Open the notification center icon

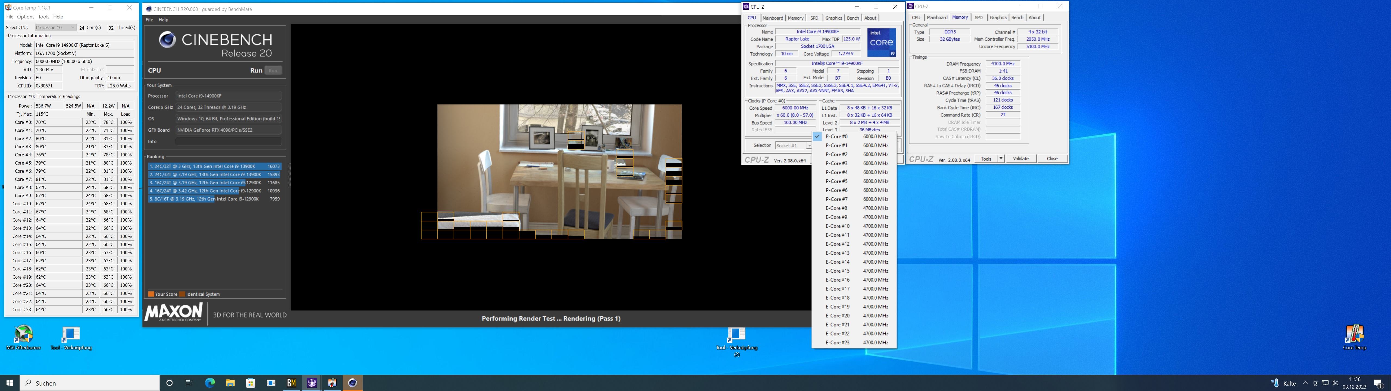point(1377,383)
